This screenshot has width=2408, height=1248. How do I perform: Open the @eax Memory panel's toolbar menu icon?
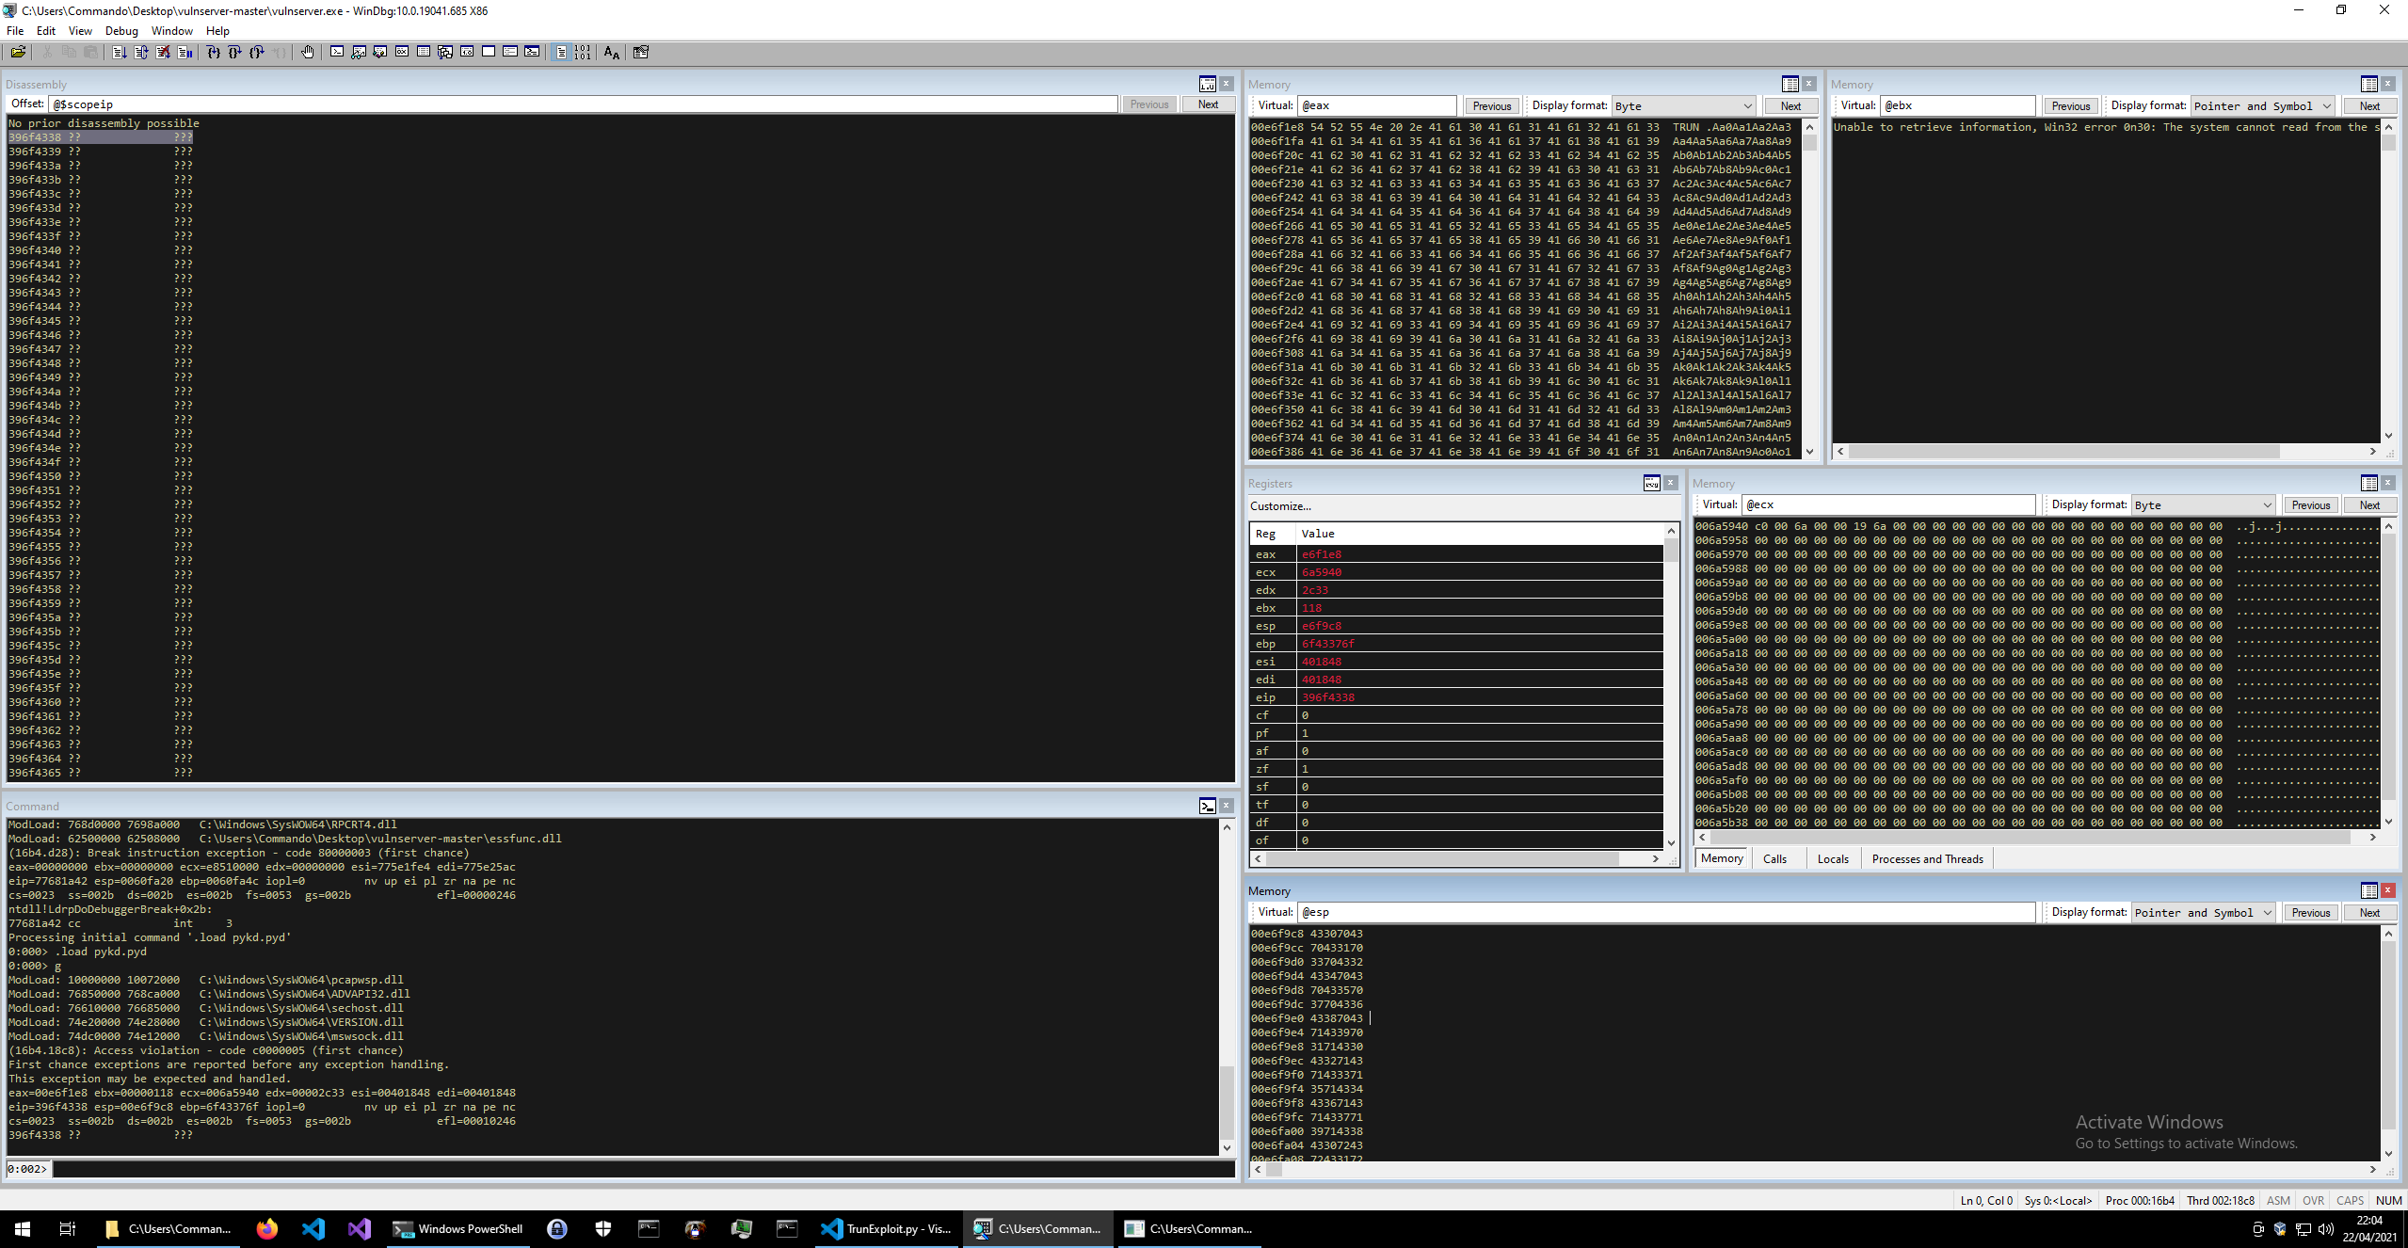point(1790,84)
